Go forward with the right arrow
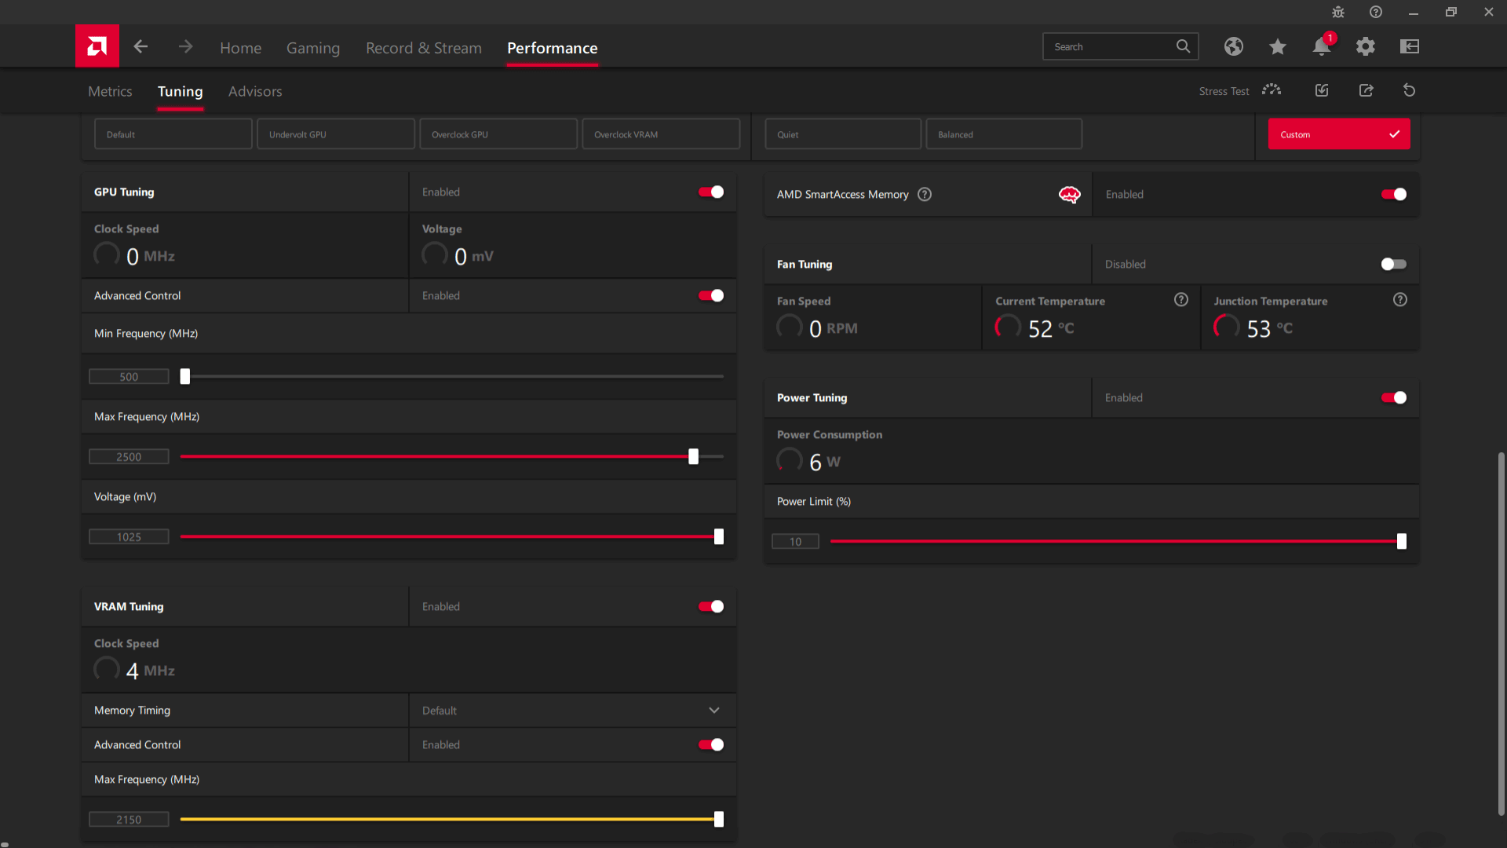 coord(185,47)
